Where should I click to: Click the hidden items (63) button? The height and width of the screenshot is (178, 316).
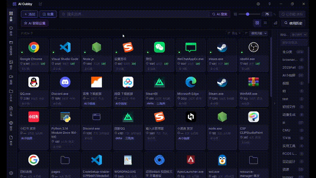292,14
